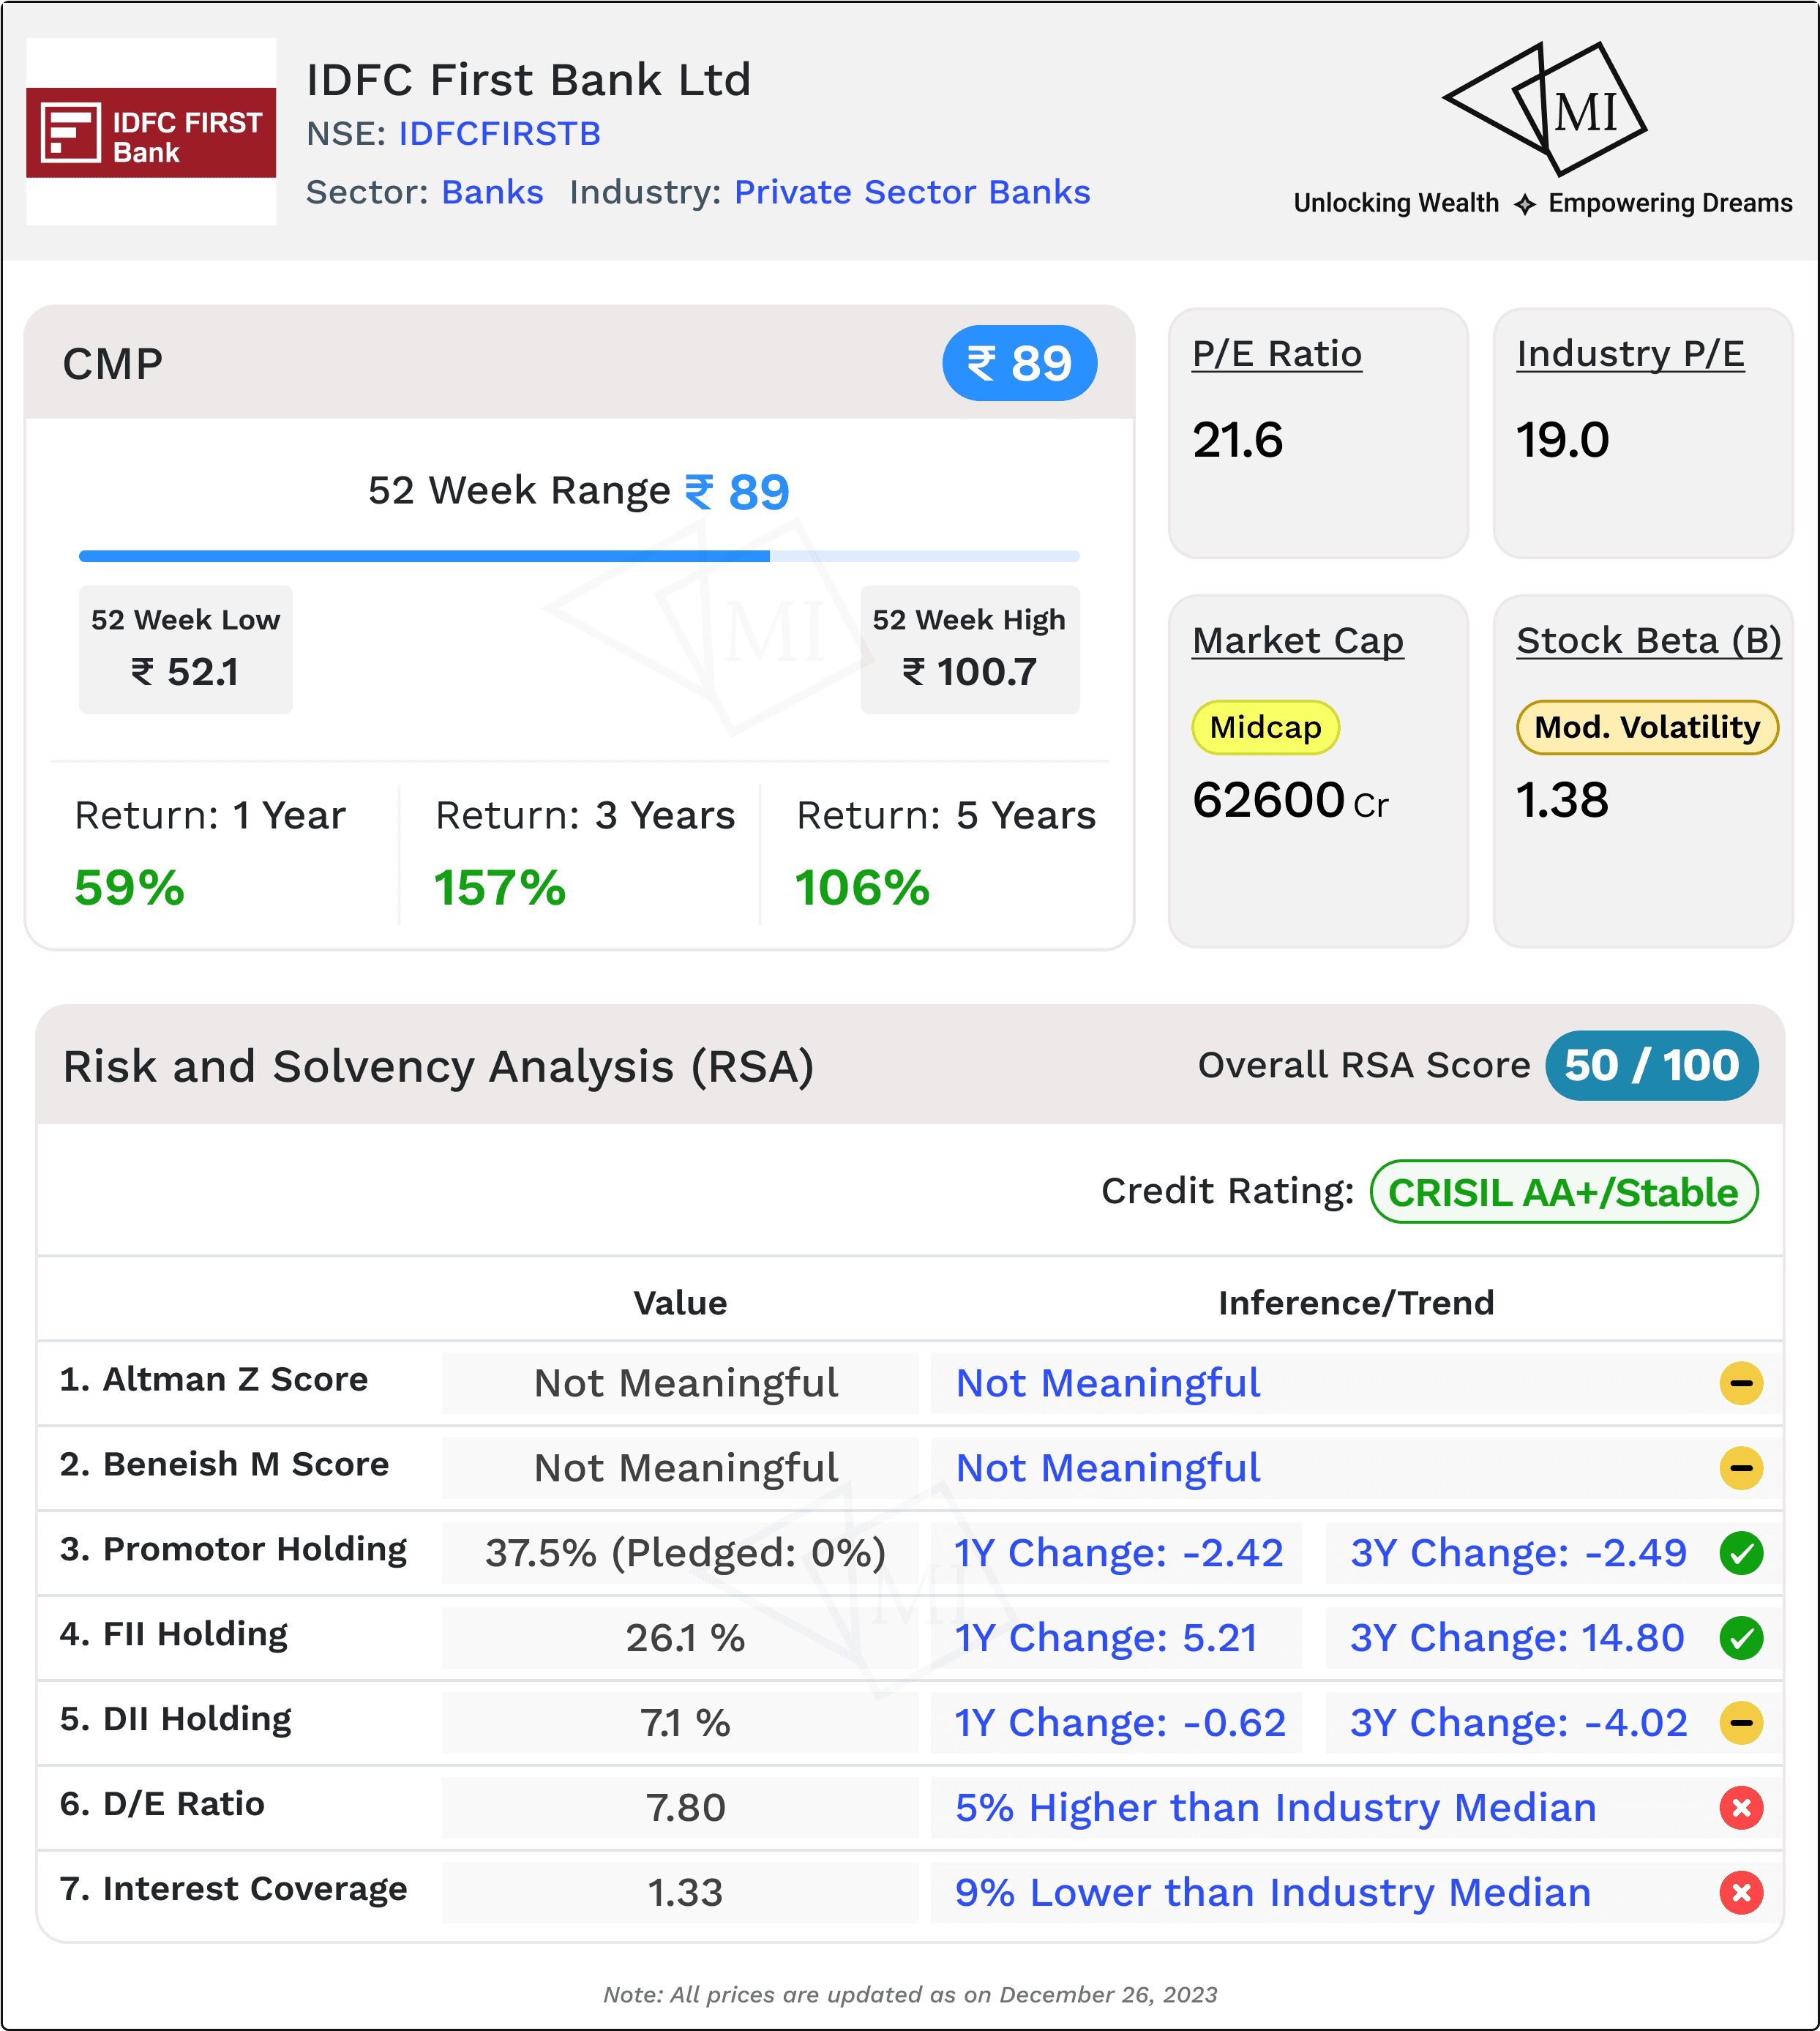Click the Midcap yellow tag

click(1266, 727)
